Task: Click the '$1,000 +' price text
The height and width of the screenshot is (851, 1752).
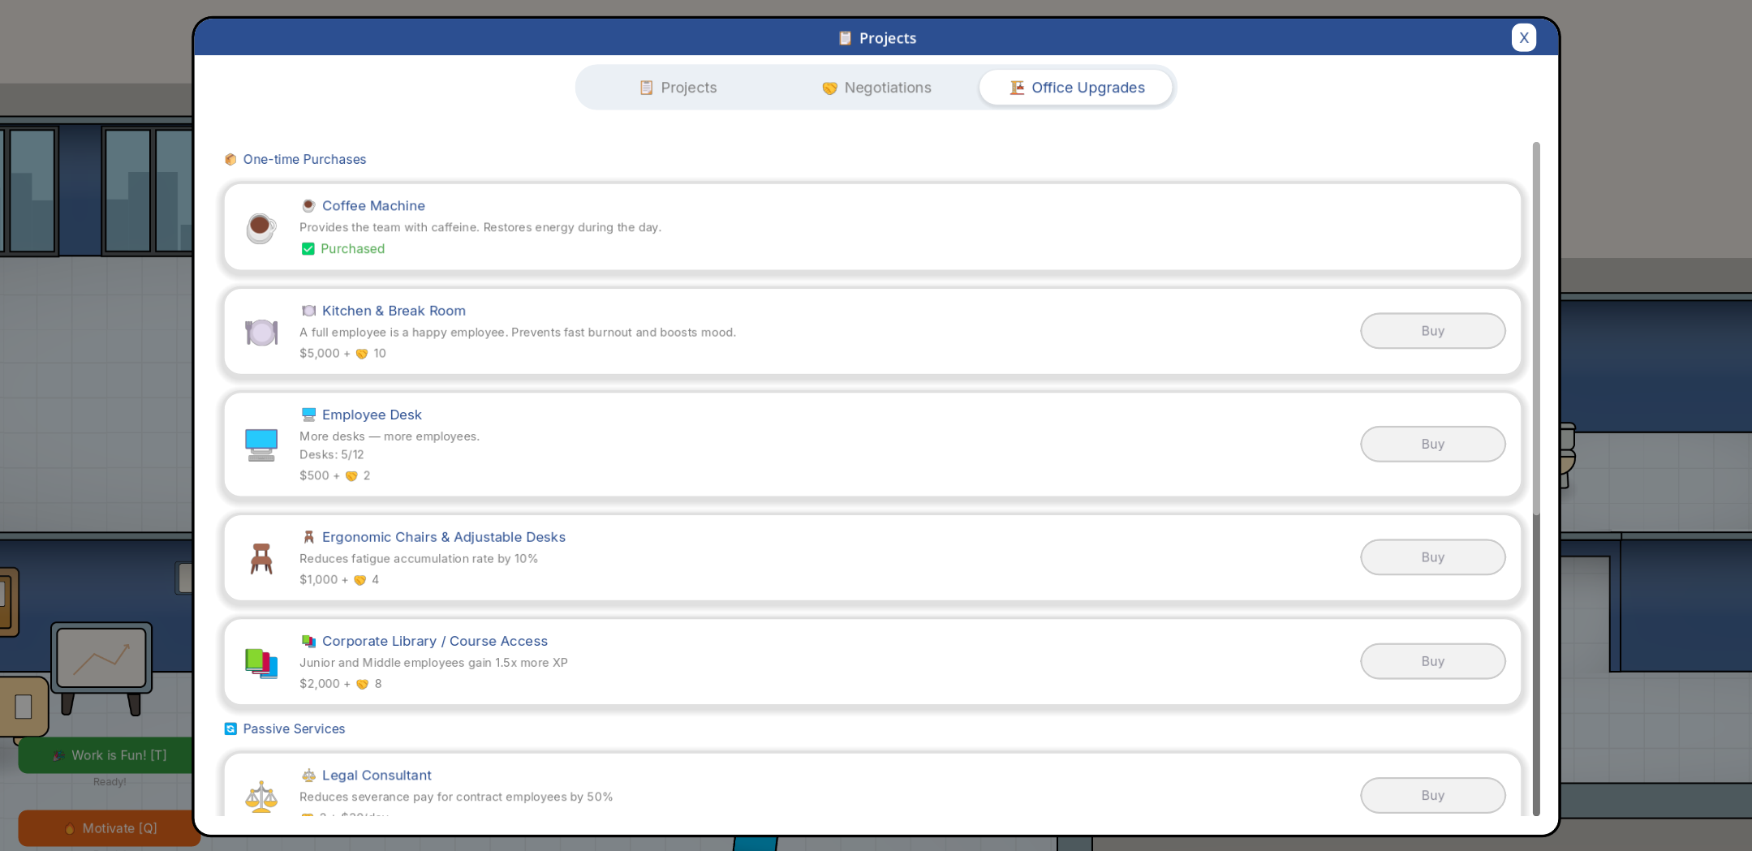Action: tap(324, 580)
